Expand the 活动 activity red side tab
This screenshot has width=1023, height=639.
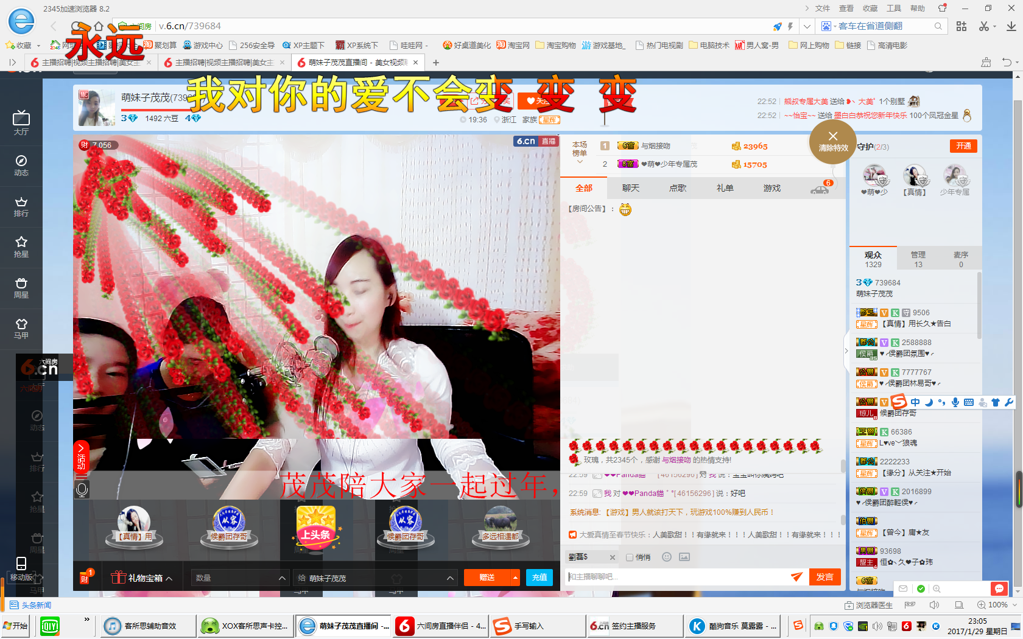point(81,456)
